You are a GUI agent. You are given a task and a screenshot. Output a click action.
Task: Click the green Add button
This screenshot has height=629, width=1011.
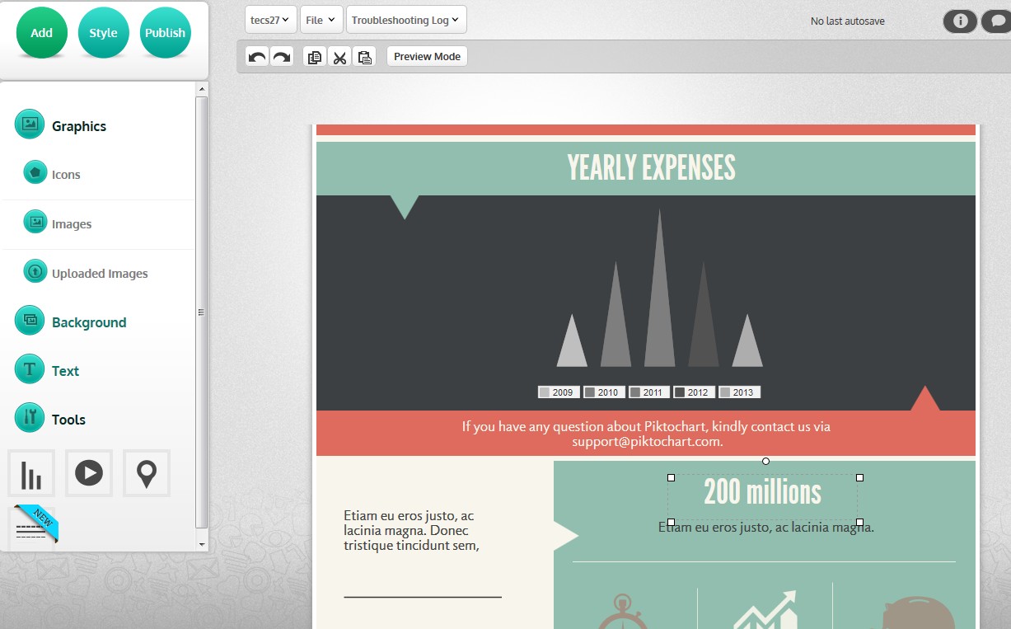click(41, 33)
